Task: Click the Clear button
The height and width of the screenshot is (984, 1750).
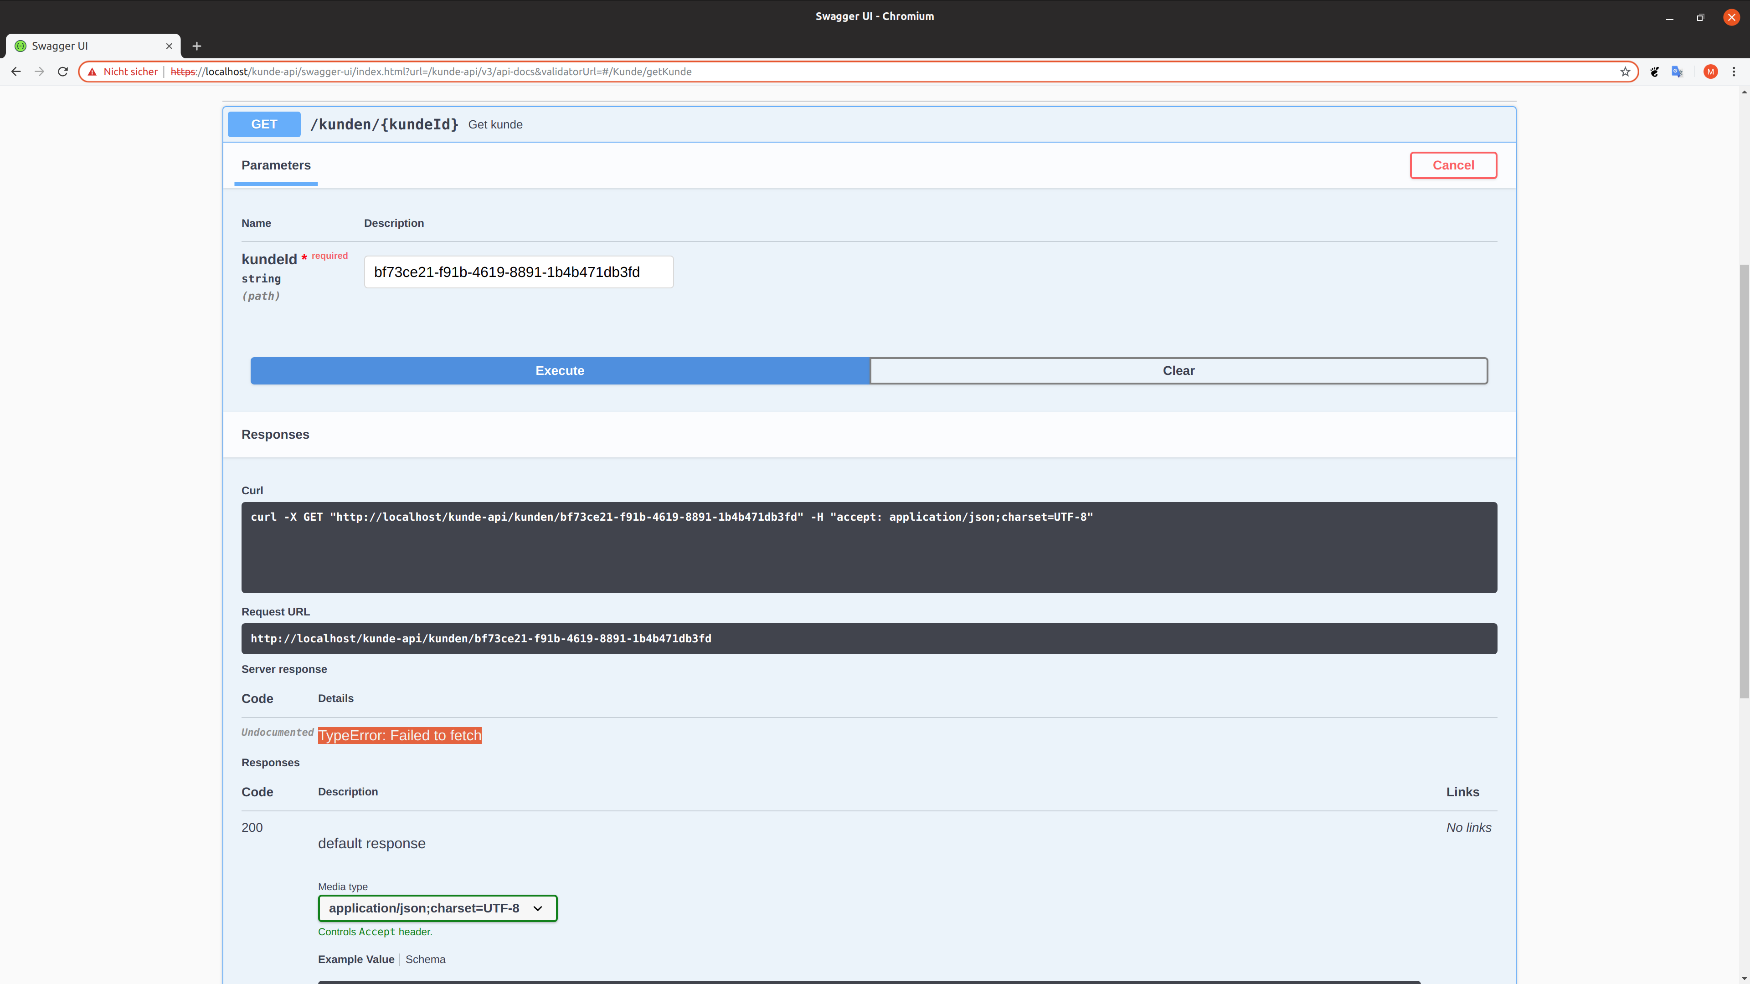Action: 1179,371
